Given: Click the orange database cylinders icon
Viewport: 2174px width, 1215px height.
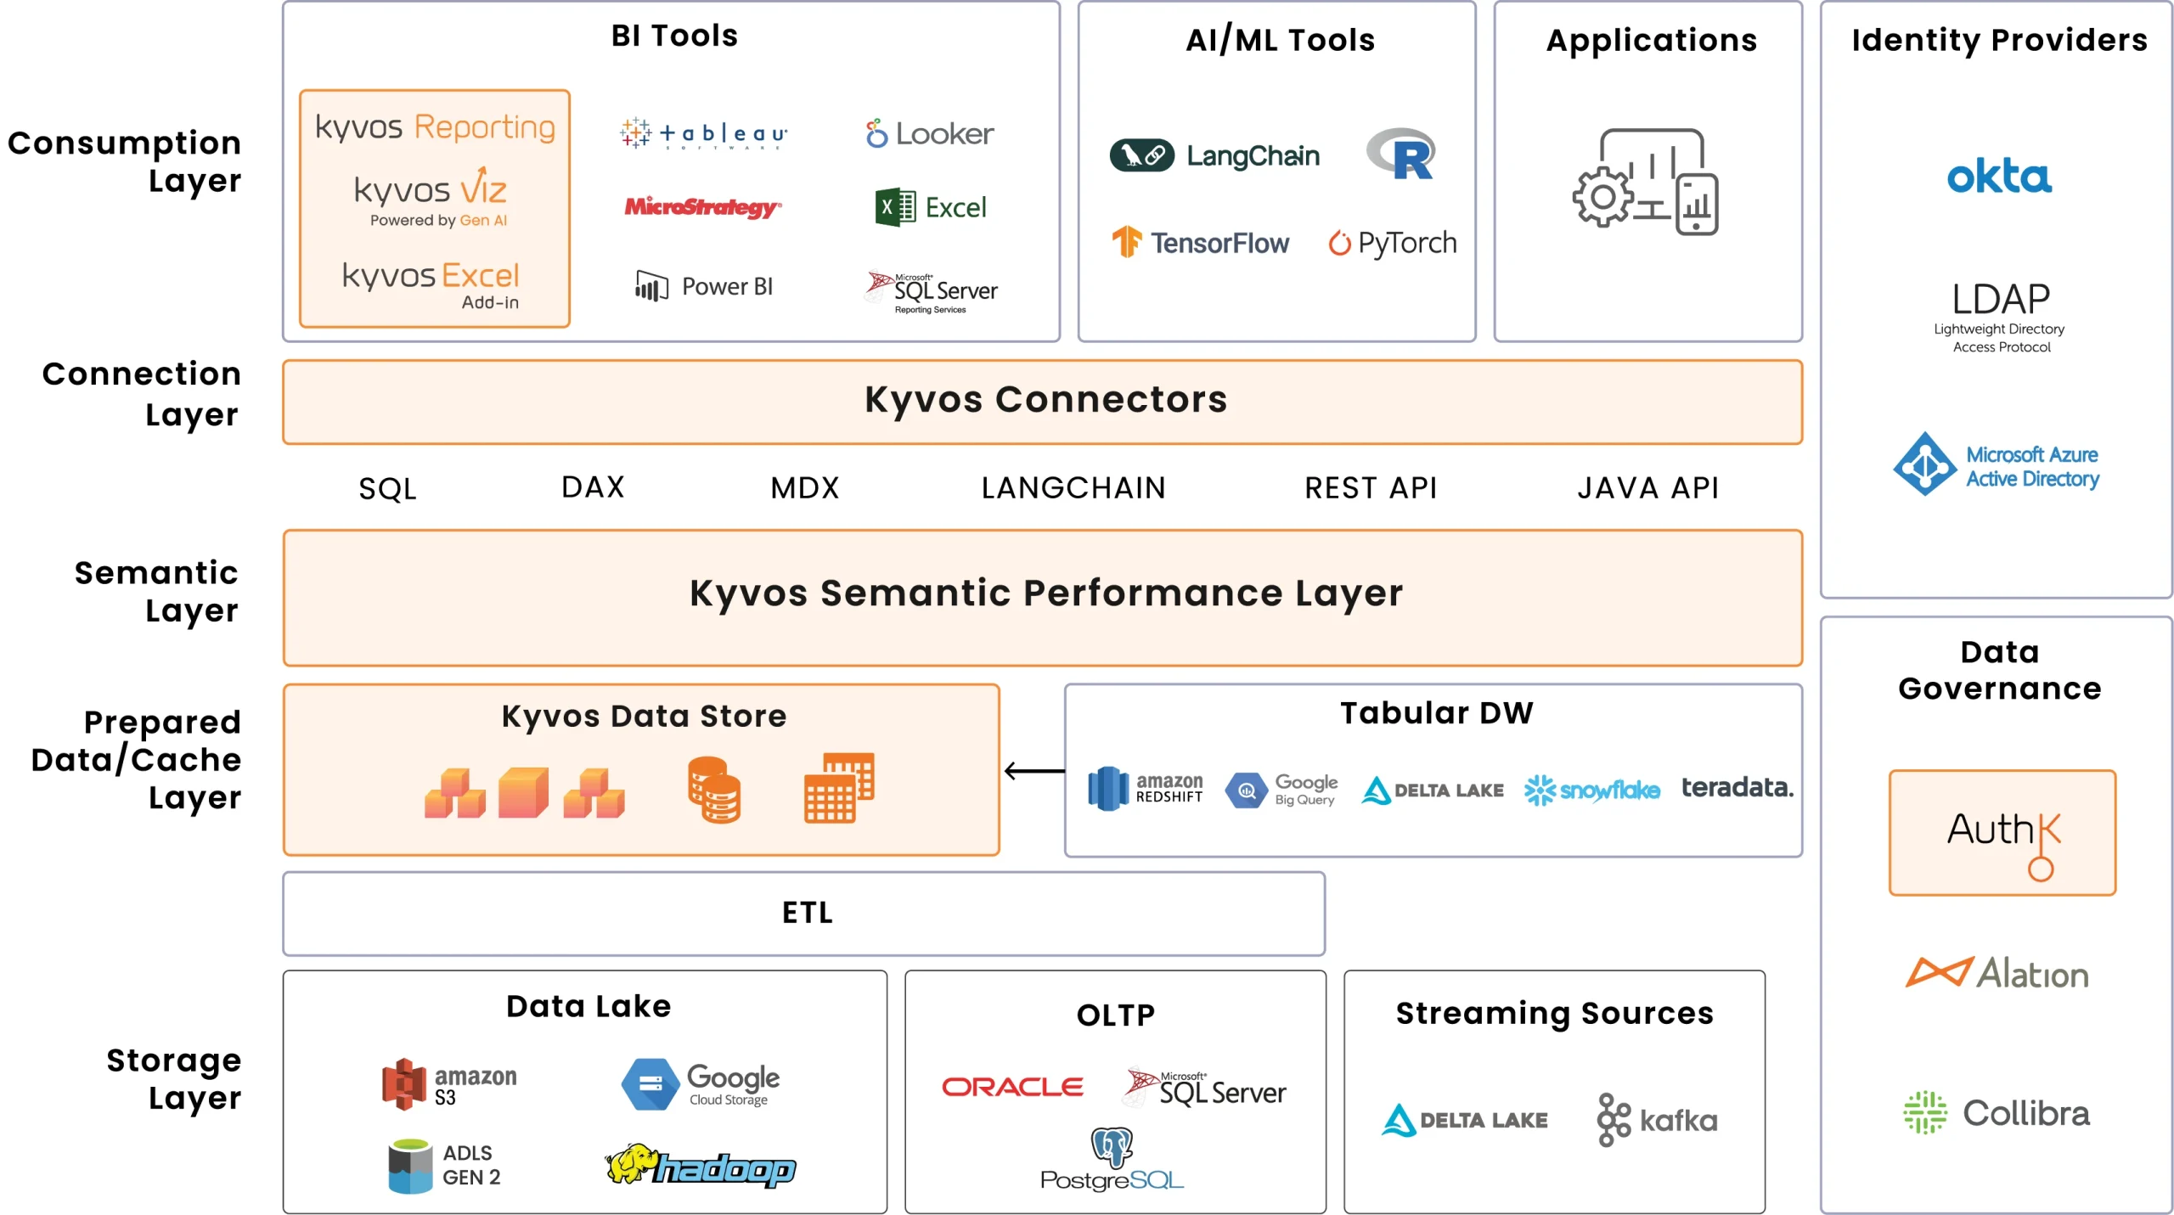Looking at the screenshot, I should tap(714, 790).
